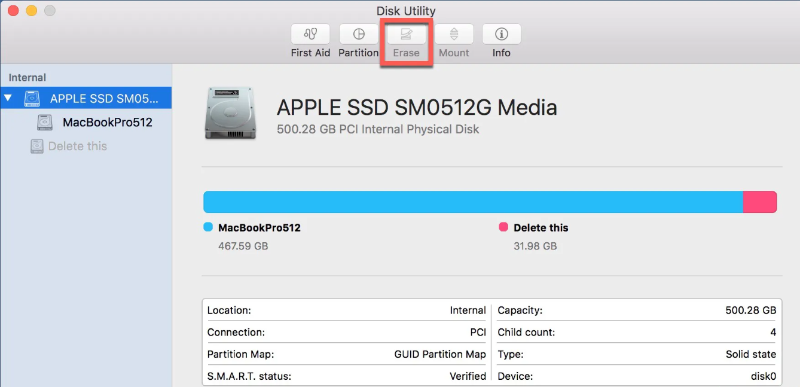Click the Internal sidebar section header
This screenshot has width=800, height=387.
pos(28,78)
